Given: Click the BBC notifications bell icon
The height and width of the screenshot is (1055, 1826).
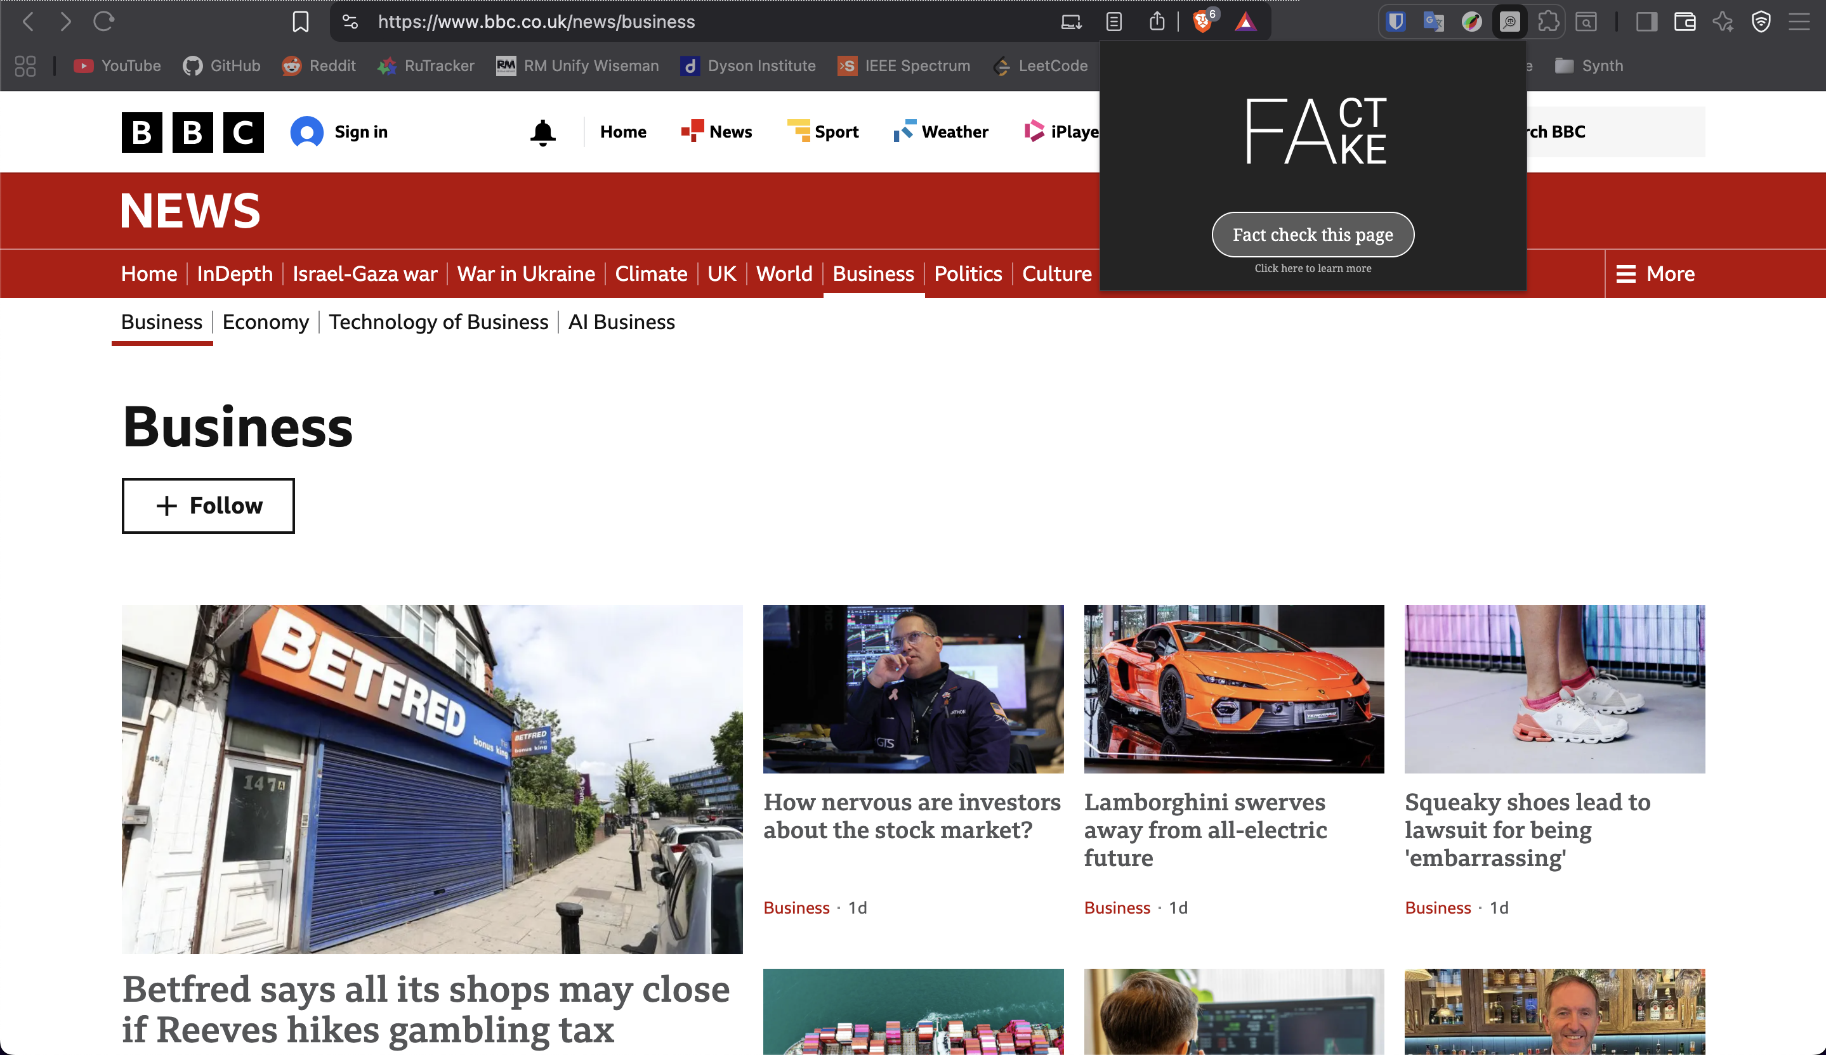Looking at the screenshot, I should coord(542,133).
